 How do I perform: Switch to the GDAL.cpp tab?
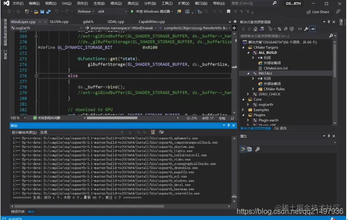(x=116, y=21)
